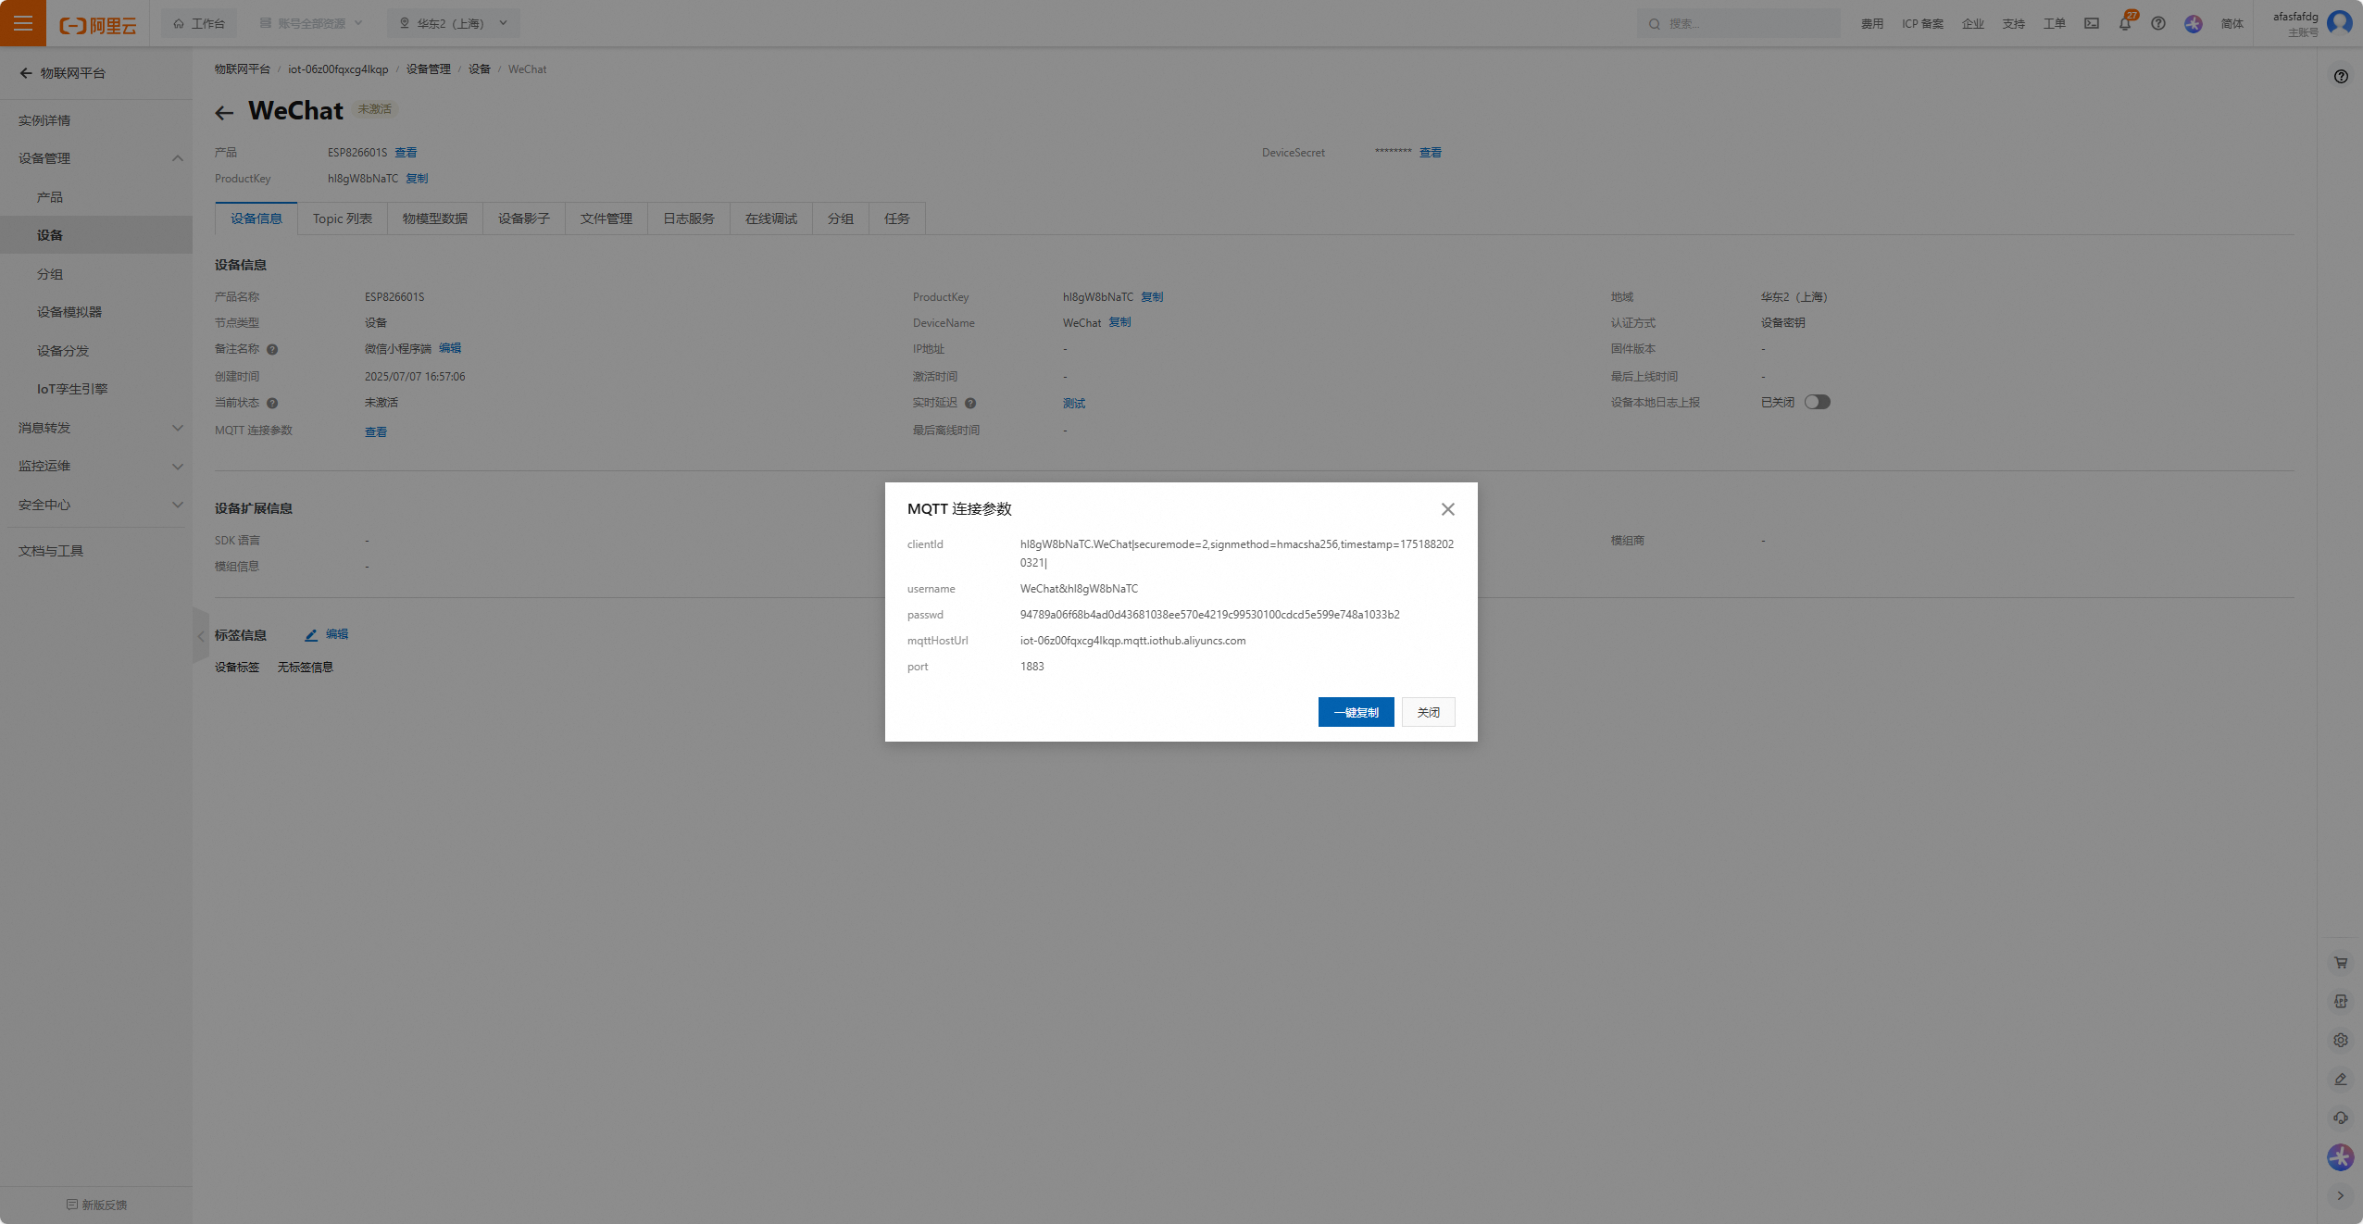Open the cloud shell terminal icon
The image size is (2363, 1224).
[2092, 24]
